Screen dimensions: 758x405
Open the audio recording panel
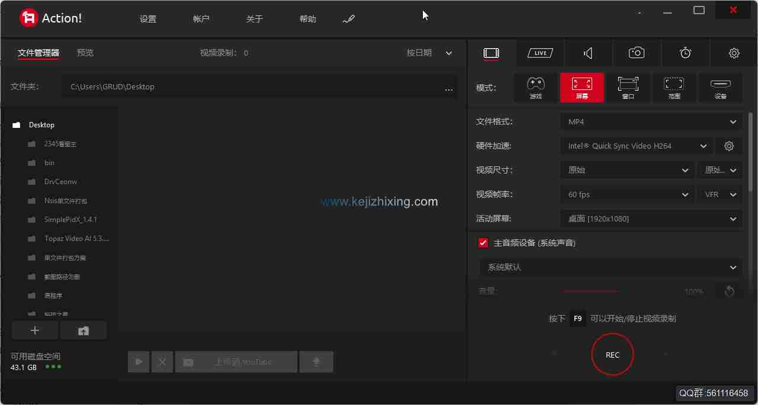[x=587, y=53]
